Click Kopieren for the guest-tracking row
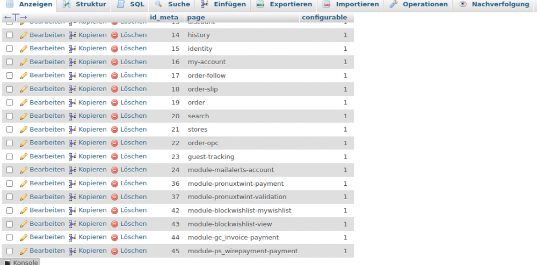The image size is (537, 265). tap(92, 156)
